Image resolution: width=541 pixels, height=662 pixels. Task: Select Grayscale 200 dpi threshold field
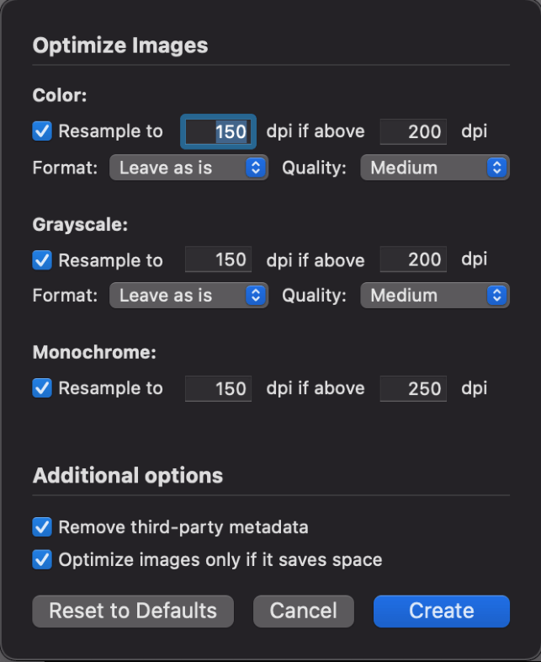[412, 260]
